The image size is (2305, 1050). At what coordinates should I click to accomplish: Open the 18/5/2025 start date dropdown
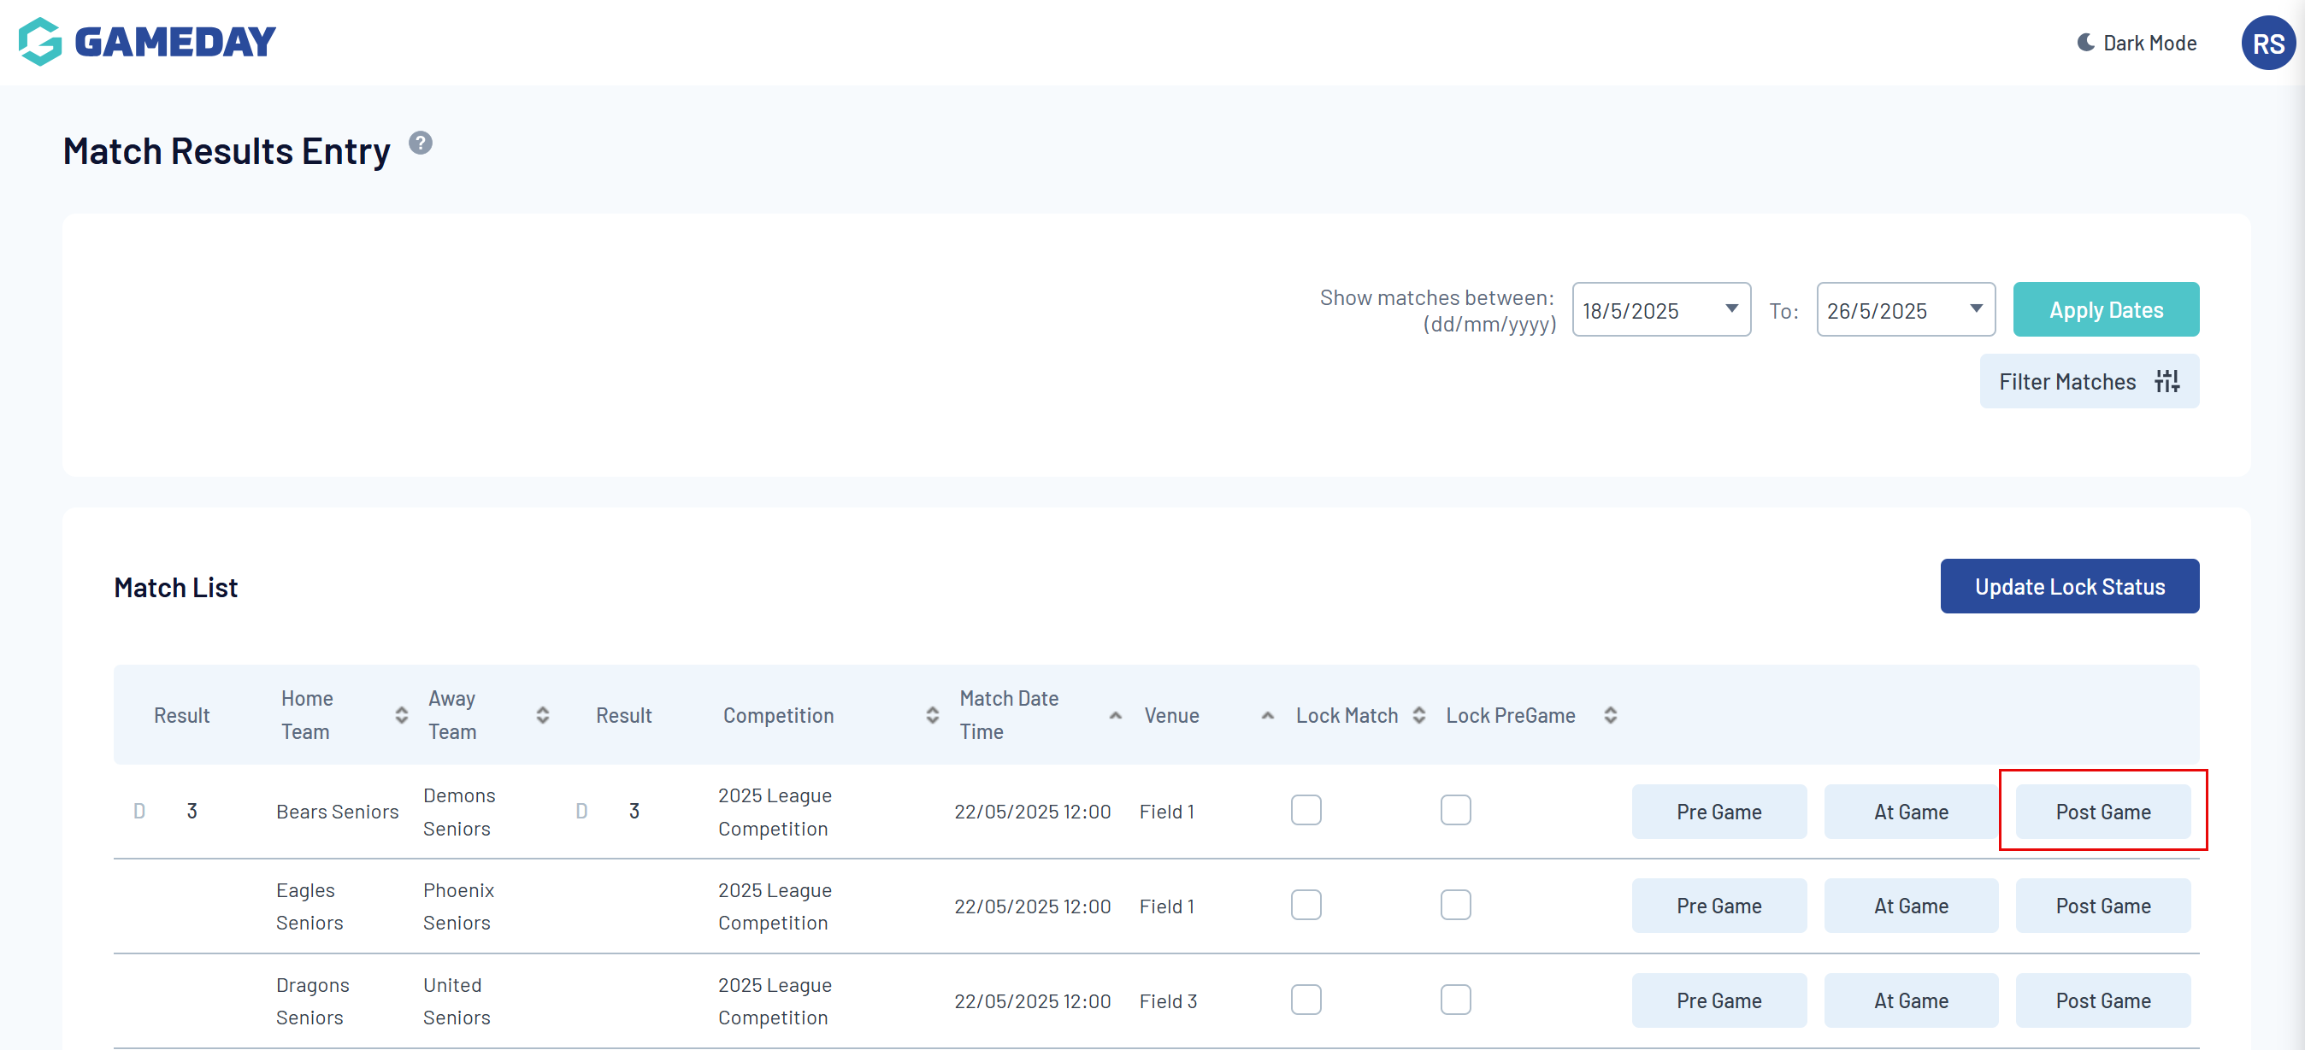[1730, 309]
